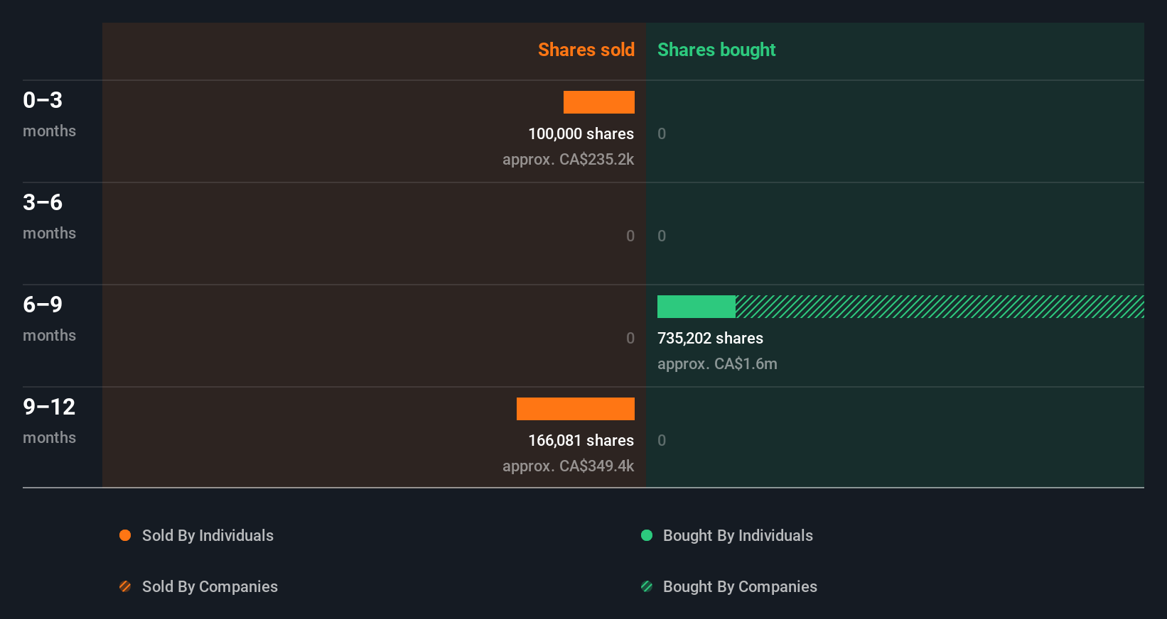Toggle the Sold By Individuals legend label
The width and height of the screenshot is (1167, 619).
[208, 535]
